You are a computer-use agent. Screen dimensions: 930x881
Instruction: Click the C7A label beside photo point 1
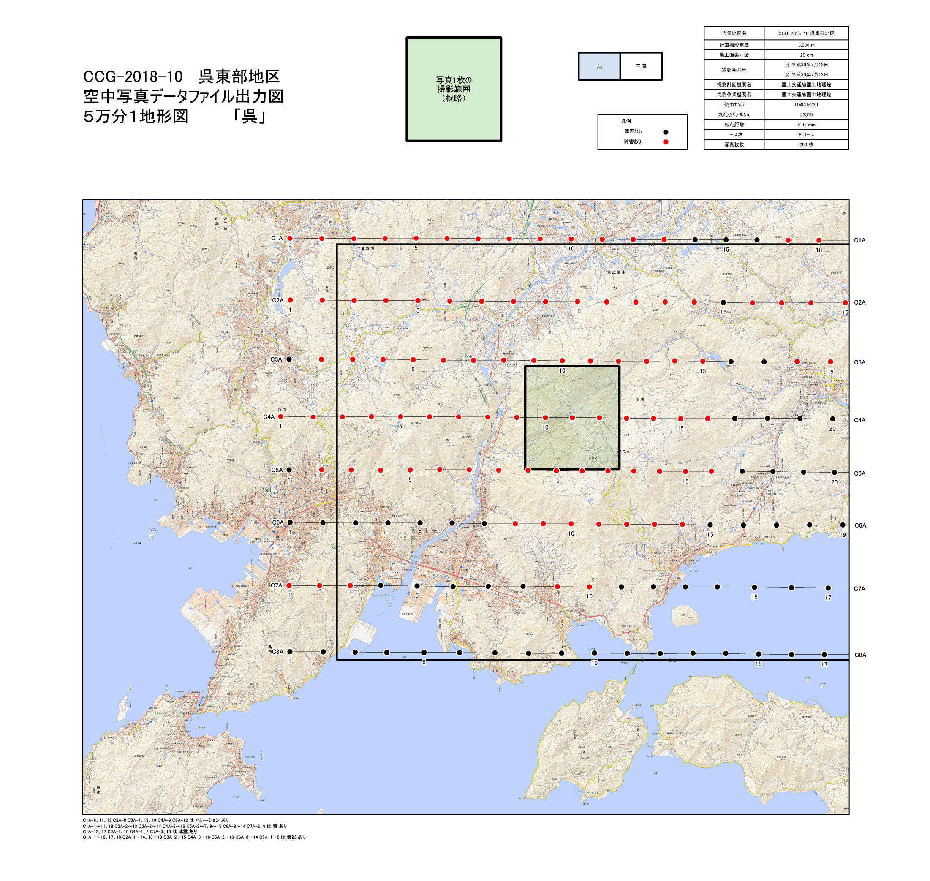(276, 586)
